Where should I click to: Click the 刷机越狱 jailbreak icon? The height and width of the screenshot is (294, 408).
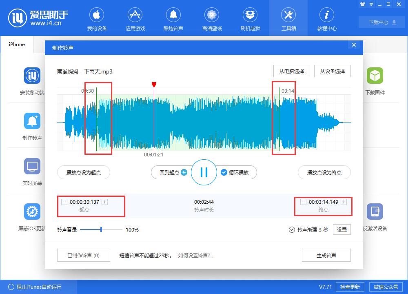pos(250,18)
